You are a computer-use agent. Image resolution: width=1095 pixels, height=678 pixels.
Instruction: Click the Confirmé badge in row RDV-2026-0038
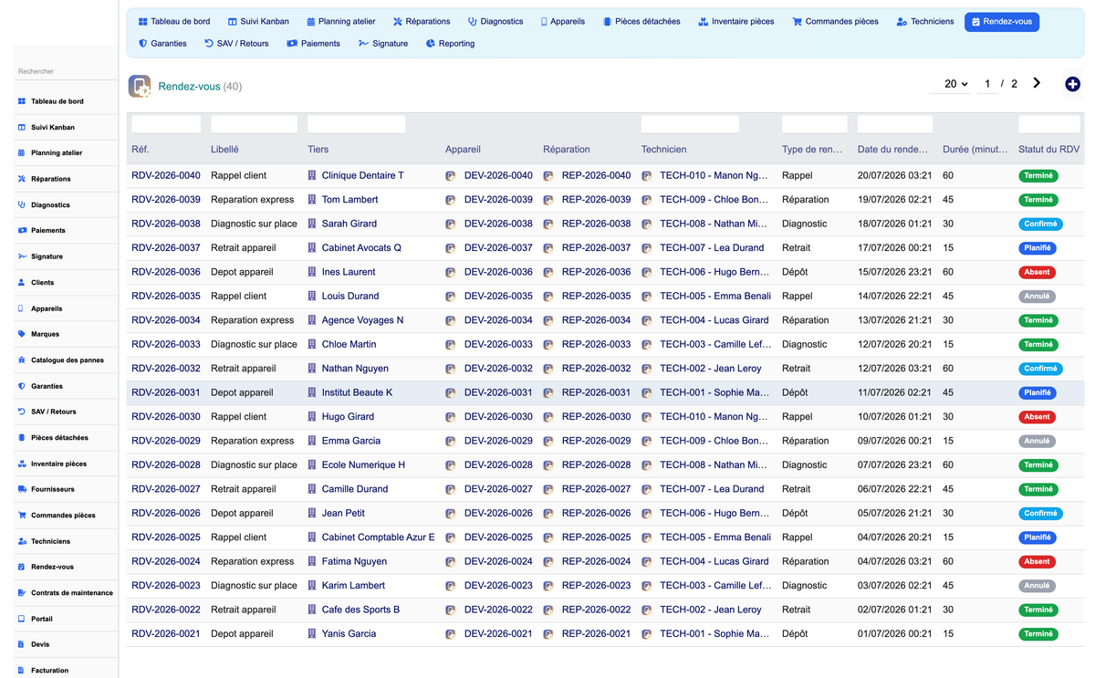[1040, 224]
